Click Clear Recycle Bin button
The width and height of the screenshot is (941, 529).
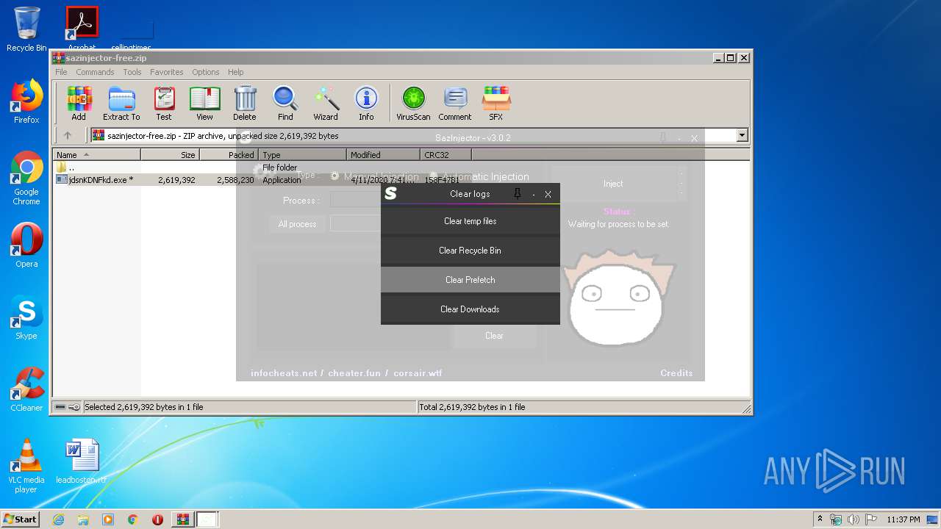(x=470, y=251)
